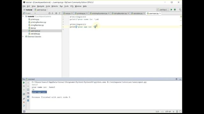Switch to the test.py editor tab
Image resolution: width=204 pixels, height=114 pixels.
68,13
